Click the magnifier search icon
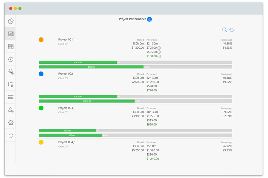 point(225,30)
